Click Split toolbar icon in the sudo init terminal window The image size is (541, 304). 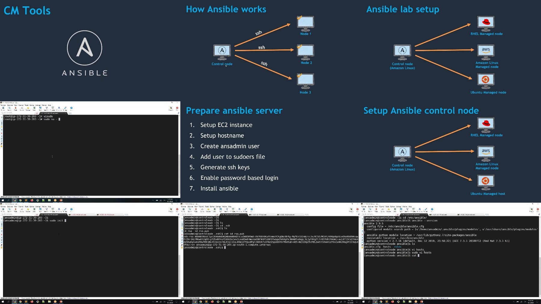(40, 210)
